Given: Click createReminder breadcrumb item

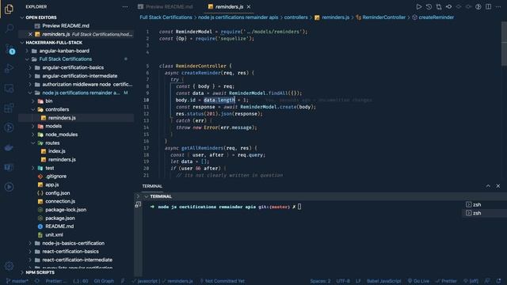Looking at the screenshot, I should tap(433, 17).
